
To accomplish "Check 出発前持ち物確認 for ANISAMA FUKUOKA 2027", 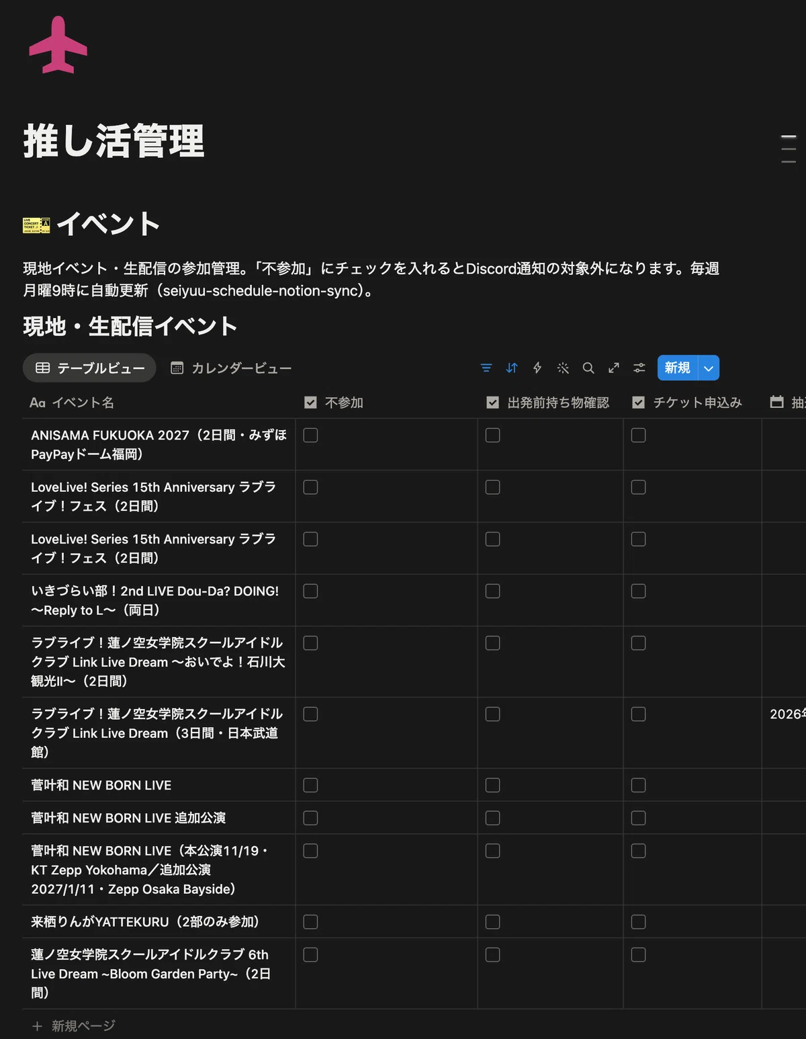I will point(492,435).
